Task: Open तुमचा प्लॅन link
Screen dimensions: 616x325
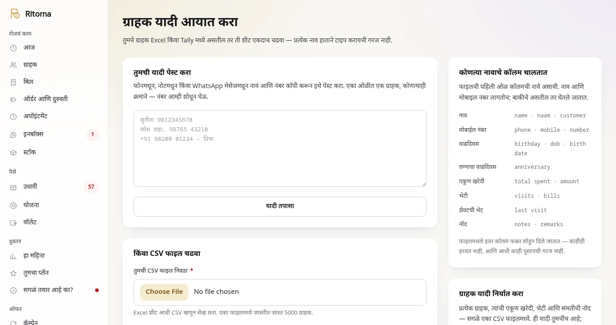Action: coord(54,273)
